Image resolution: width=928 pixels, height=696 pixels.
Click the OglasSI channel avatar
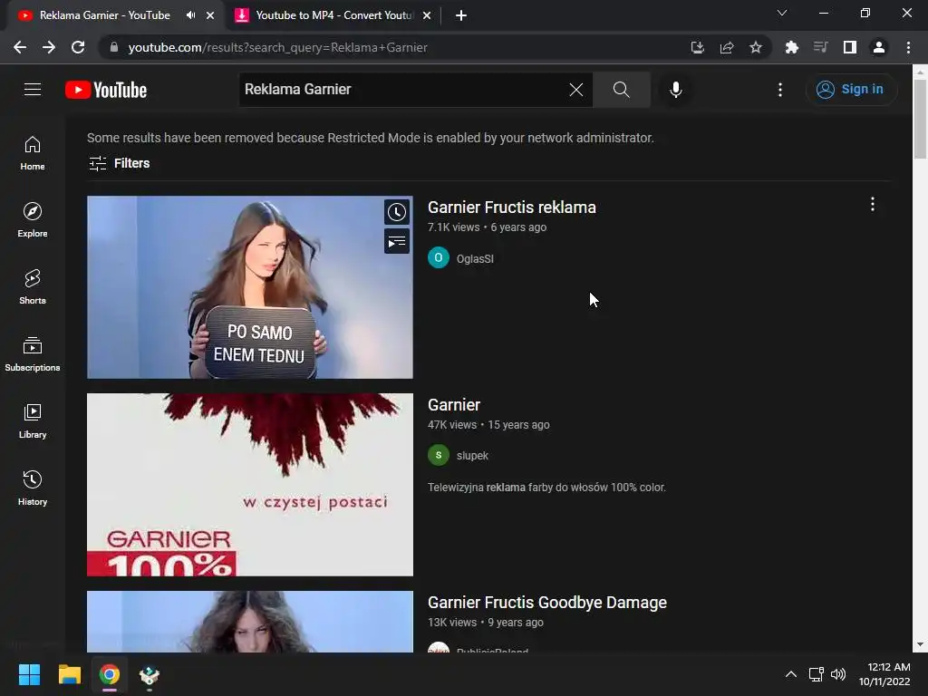[439, 258]
